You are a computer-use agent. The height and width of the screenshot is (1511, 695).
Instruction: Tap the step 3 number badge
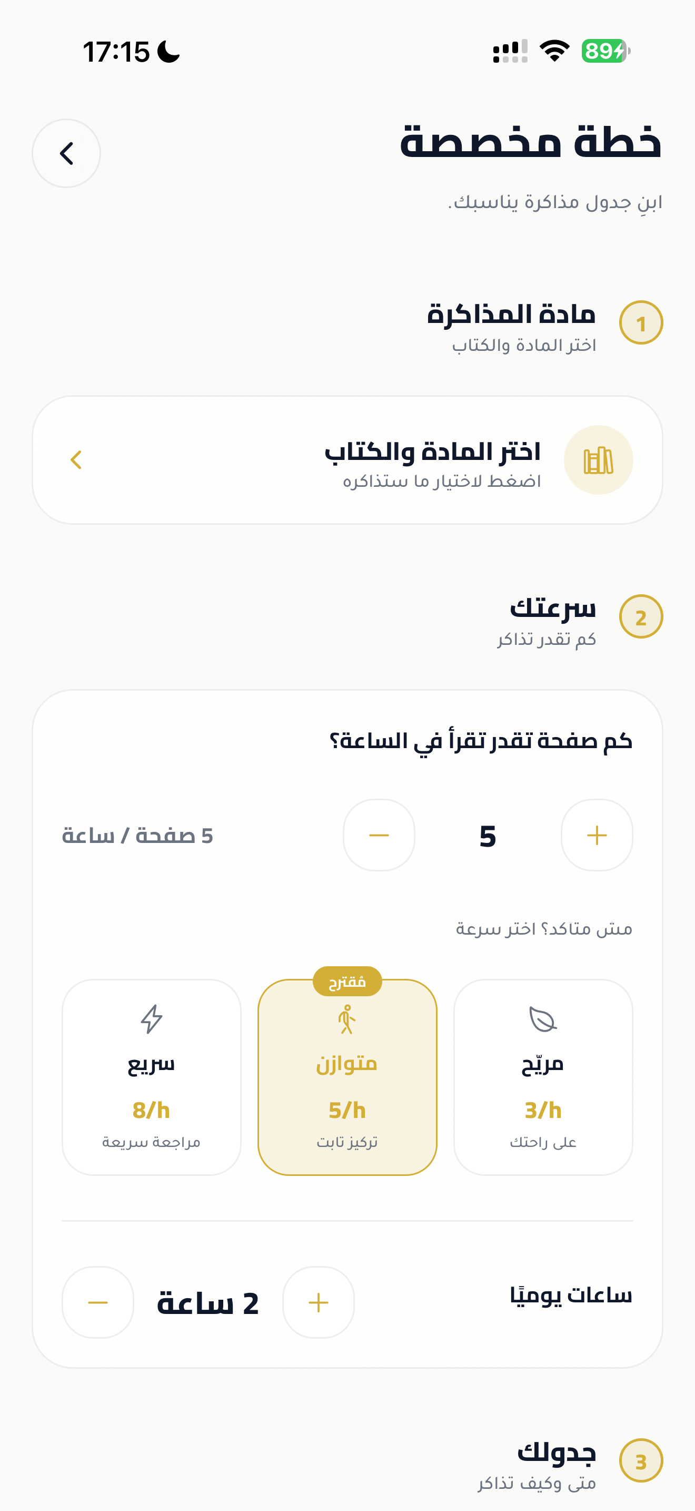click(x=641, y=1460)
